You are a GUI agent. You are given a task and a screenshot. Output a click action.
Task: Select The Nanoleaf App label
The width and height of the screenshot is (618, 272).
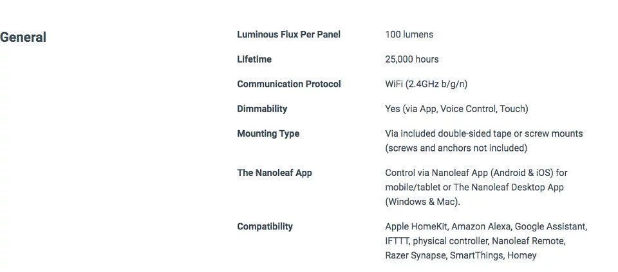point(274,173)
